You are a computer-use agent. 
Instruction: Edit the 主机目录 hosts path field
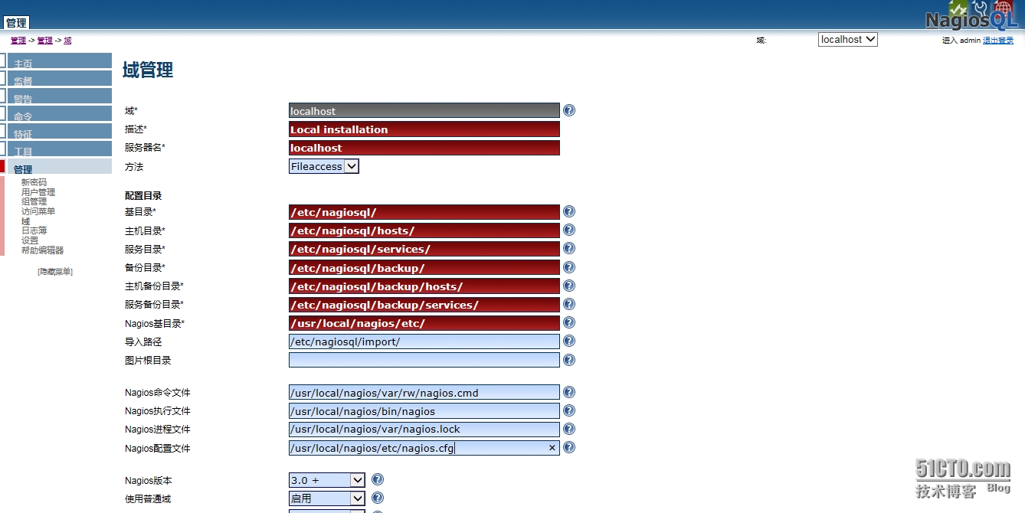click(x=424, y=230)
